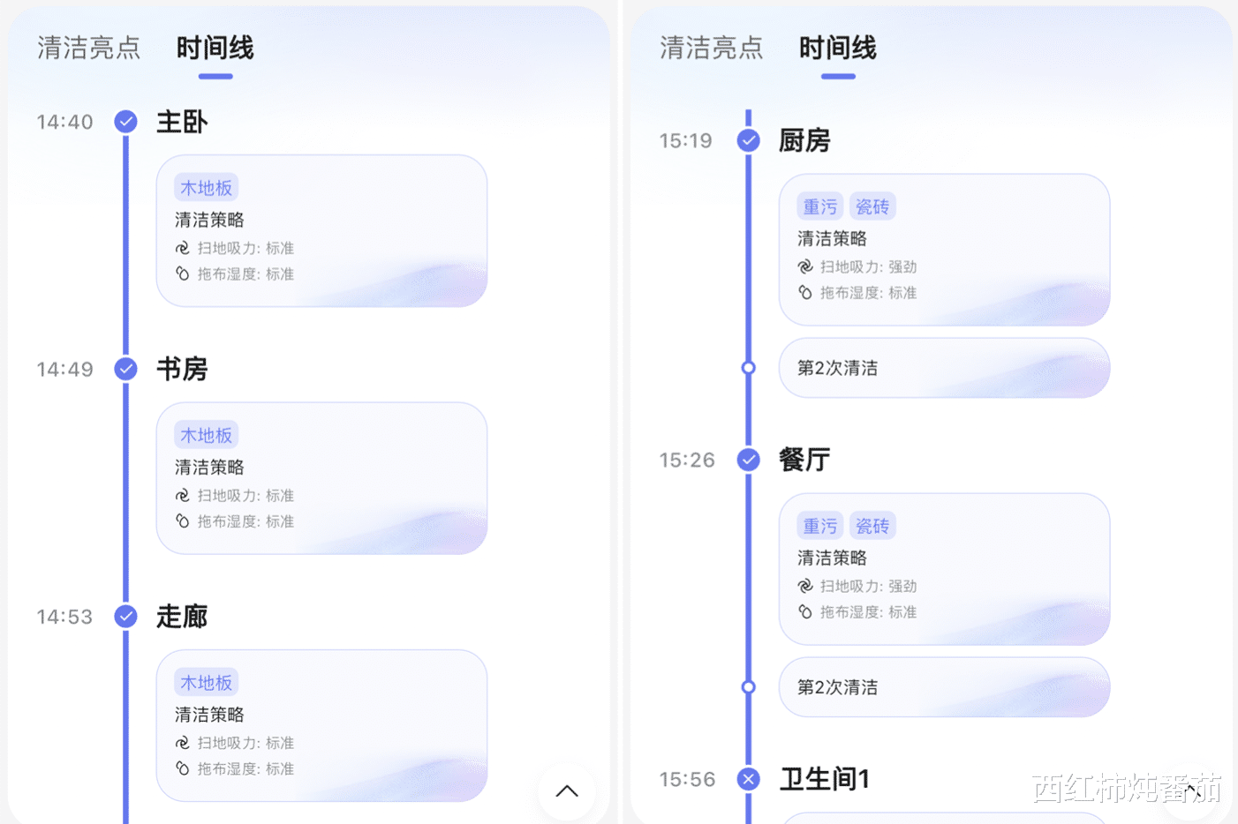Click the mop humidity icon in the 主卧 card
Image resolution: width=1238 pixels, height=824 pixels.
coord(182,273)
